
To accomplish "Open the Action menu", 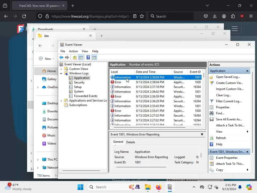I will [x=73, y=51].
